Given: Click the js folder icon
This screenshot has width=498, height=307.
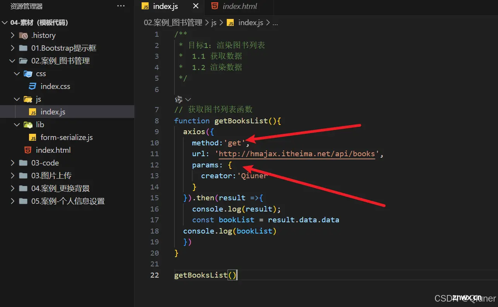Looking at the screenshot, I should [x=28, y=99].
